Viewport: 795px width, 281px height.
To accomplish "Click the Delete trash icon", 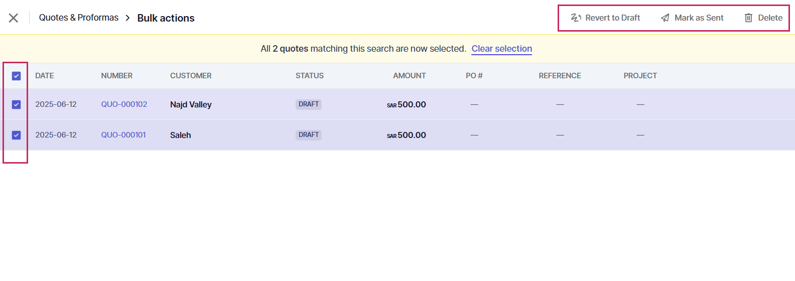I will click(x=748, y=18).
